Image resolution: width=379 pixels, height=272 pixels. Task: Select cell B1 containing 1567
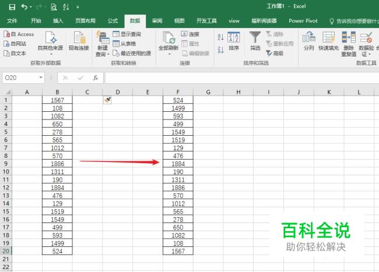click(x=57, y=100)
